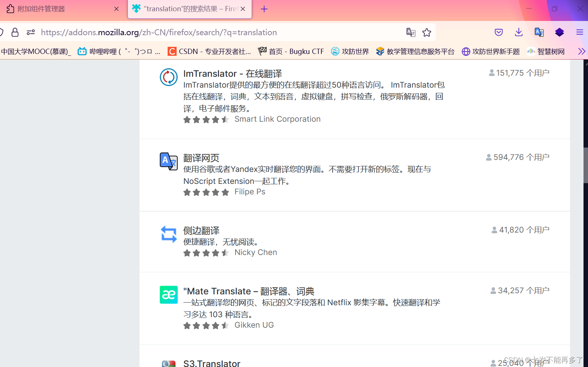Open the dark blue layered extension icon
The image size is (588, 367).
click(559, 33)
